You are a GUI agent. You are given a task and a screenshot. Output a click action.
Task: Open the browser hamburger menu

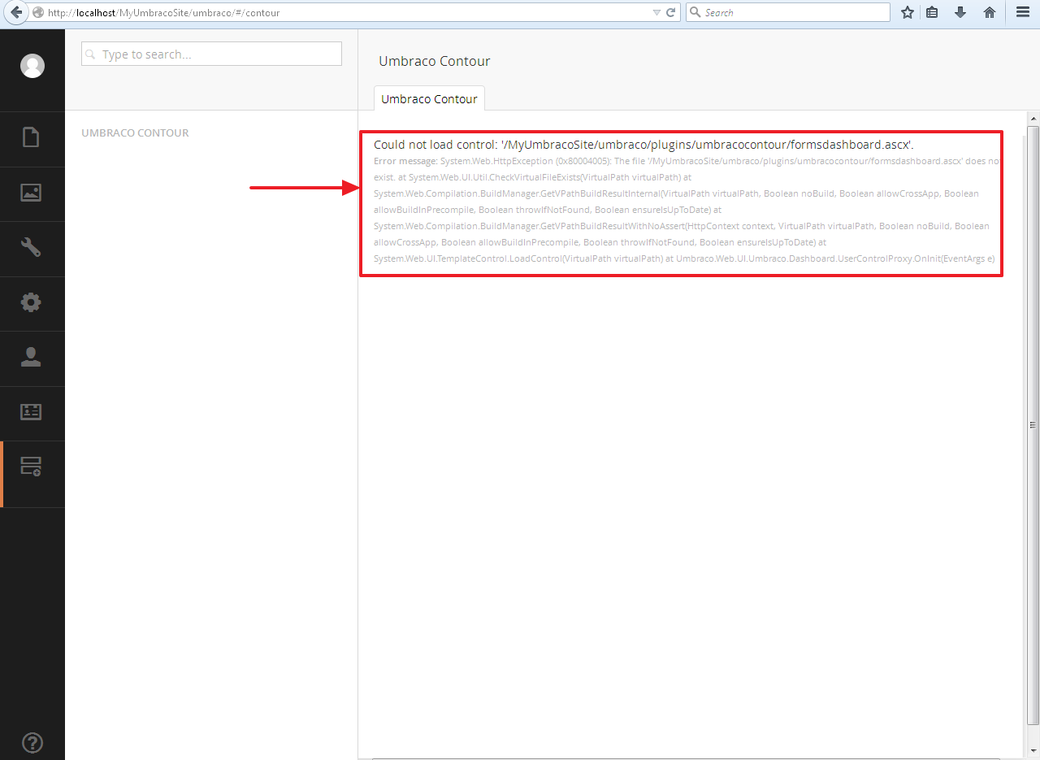(x=1023, y=12)
